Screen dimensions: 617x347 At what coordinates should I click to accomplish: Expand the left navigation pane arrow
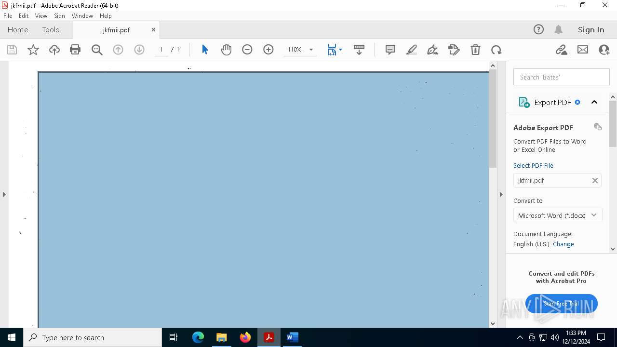click(x=4, y=194)
